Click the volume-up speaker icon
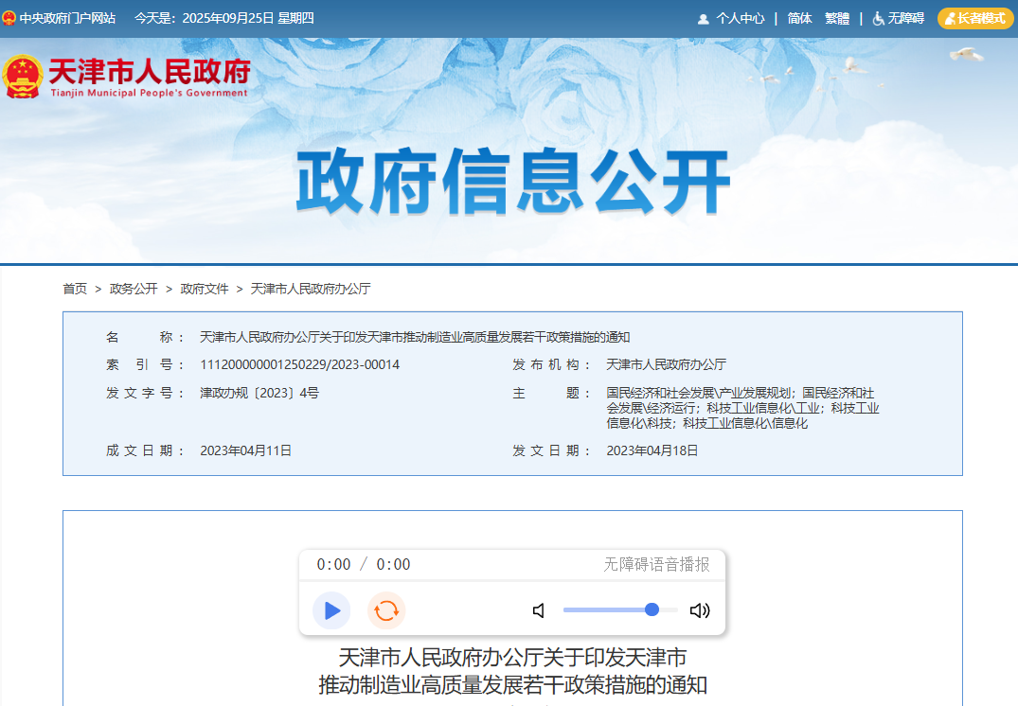The image size is (1018, 706). (700, 610)
